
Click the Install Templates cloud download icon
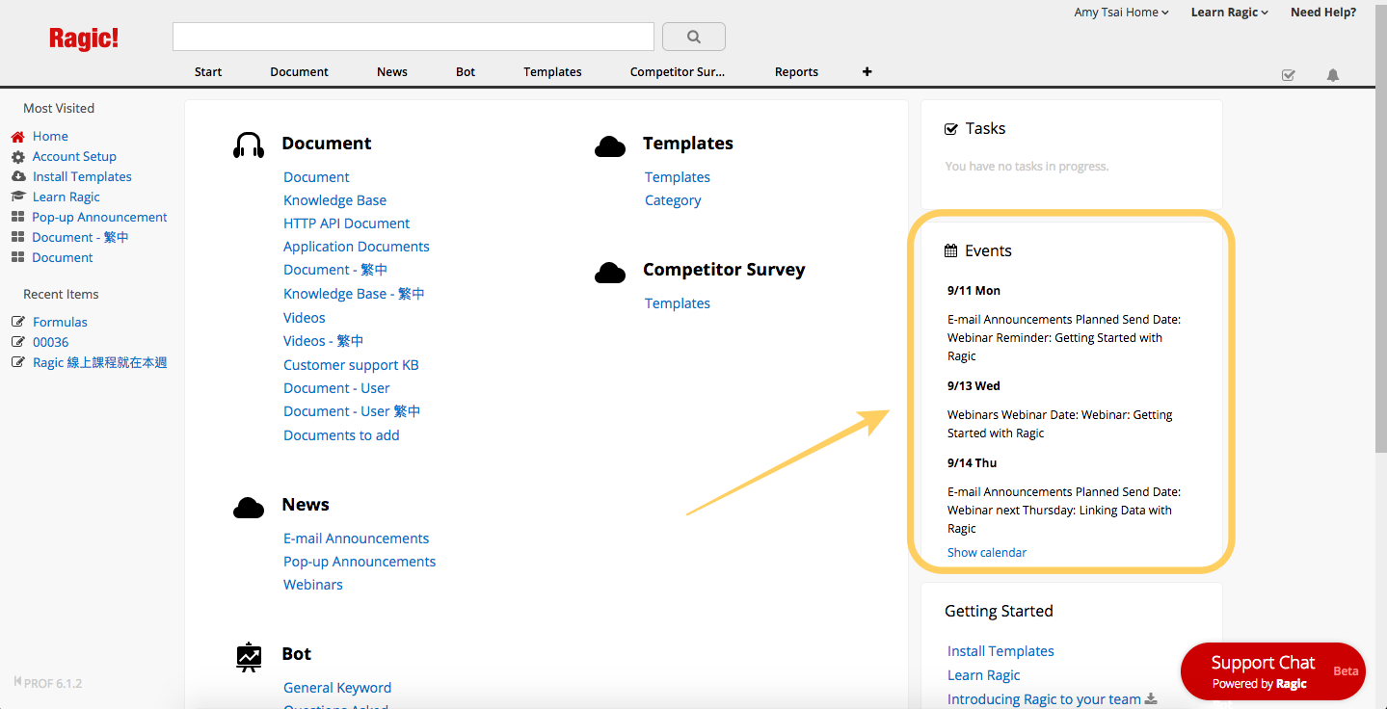coord(17,176)
